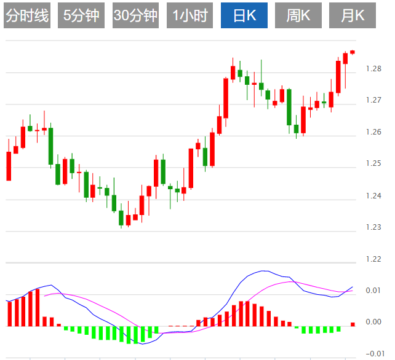Select the active 日K tab
395x360 pixels.
point(244,15)
